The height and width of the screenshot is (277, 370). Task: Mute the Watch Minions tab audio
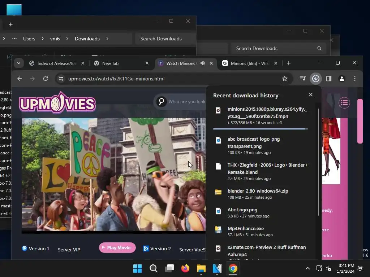pos(202,63)
